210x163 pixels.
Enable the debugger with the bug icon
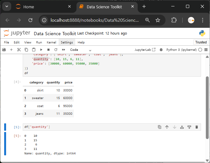161,50
